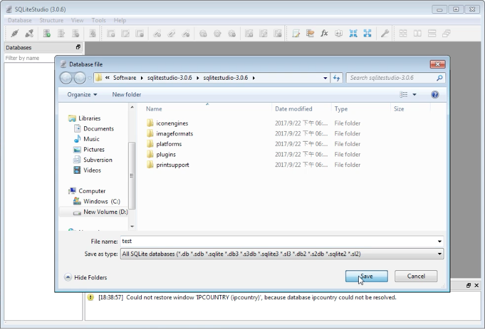Open the Structure menu
The image size is (485, 329).
coord(51,20)
